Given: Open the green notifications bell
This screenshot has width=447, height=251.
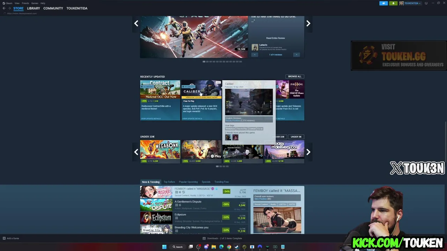Looking at the screenshot, I should click(x=393, y=3).
